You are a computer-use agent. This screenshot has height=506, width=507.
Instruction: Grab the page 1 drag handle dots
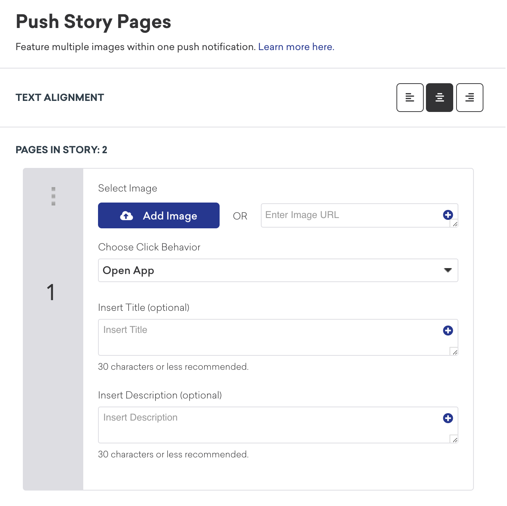coord(53,196)
